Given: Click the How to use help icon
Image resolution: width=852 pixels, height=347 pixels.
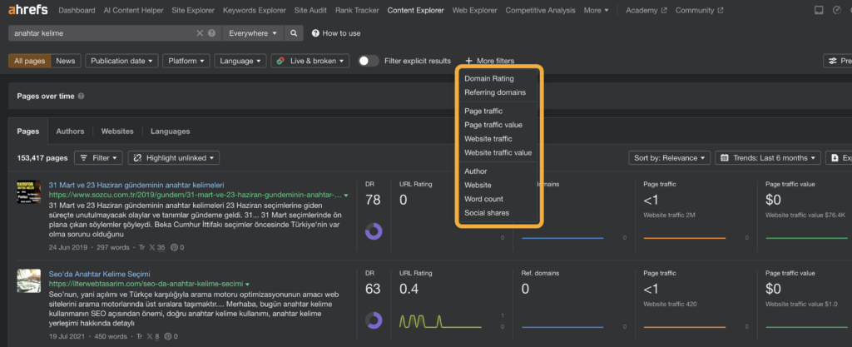Looking at the screenshot, I should (x=315, y=33).
